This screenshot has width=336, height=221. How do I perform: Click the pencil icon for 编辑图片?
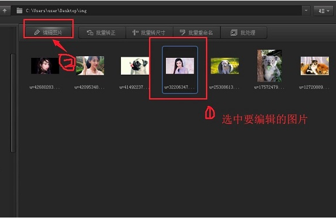37,32
